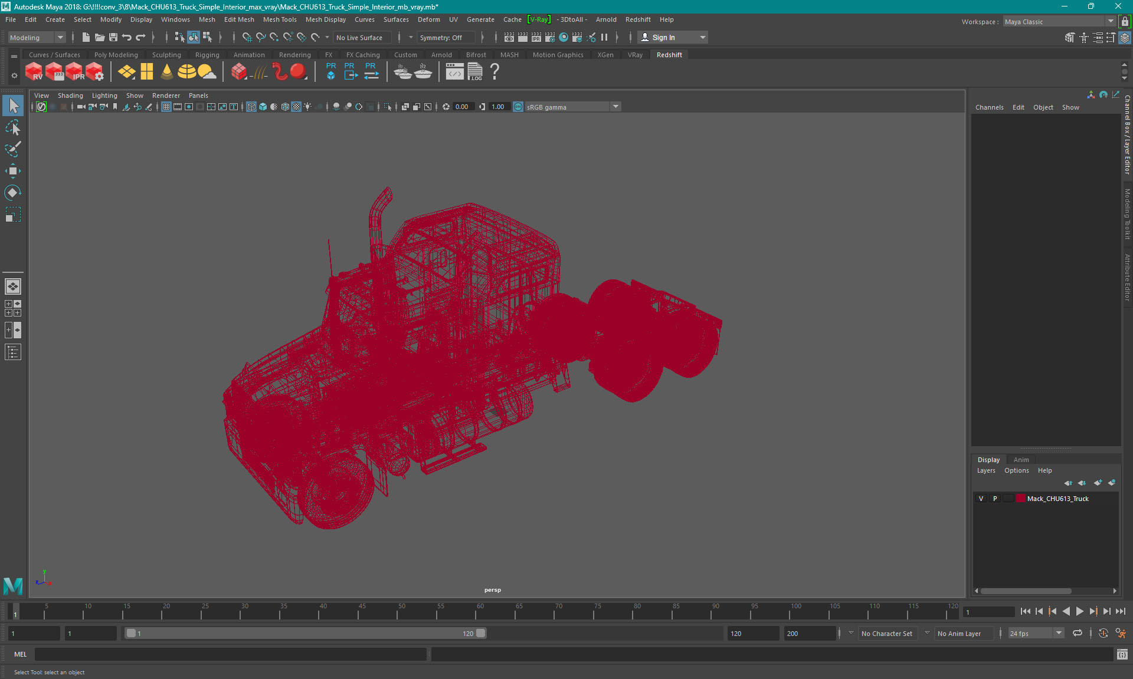Image resolution: width=1133 pixels, height=679 pixels.
Task: Open the Script Editor icon
Action: (1122, 654)
